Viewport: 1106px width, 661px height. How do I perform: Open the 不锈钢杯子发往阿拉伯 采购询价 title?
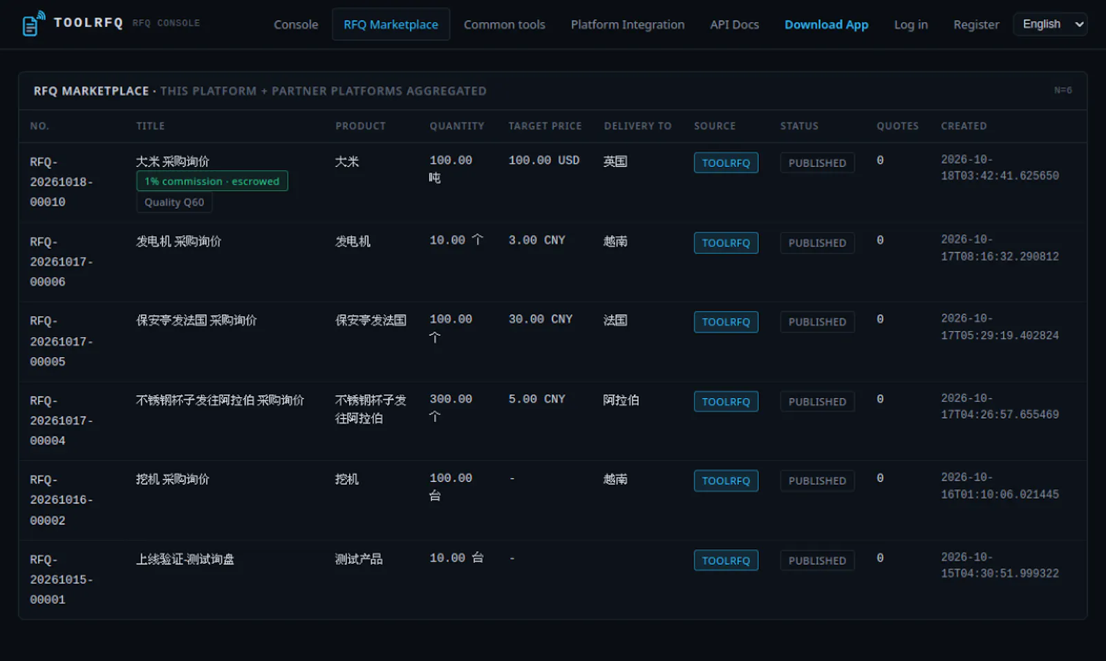pos(220,400)
